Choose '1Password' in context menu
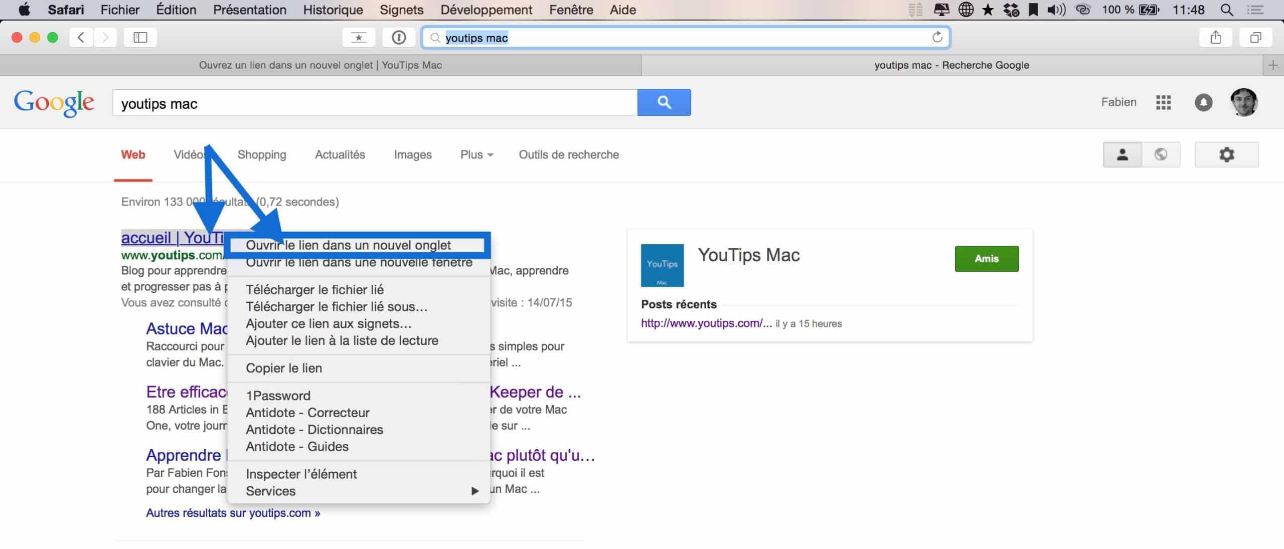Image resolution: width=1284 pixels, height=549 pixels. (x=359, y=396)
